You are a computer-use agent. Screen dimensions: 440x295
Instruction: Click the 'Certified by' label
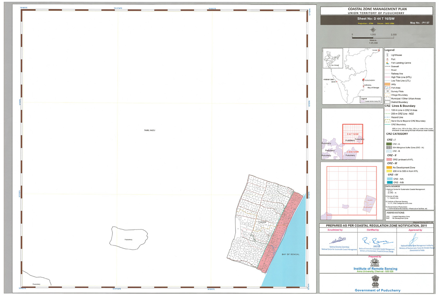tap(373, 230)
